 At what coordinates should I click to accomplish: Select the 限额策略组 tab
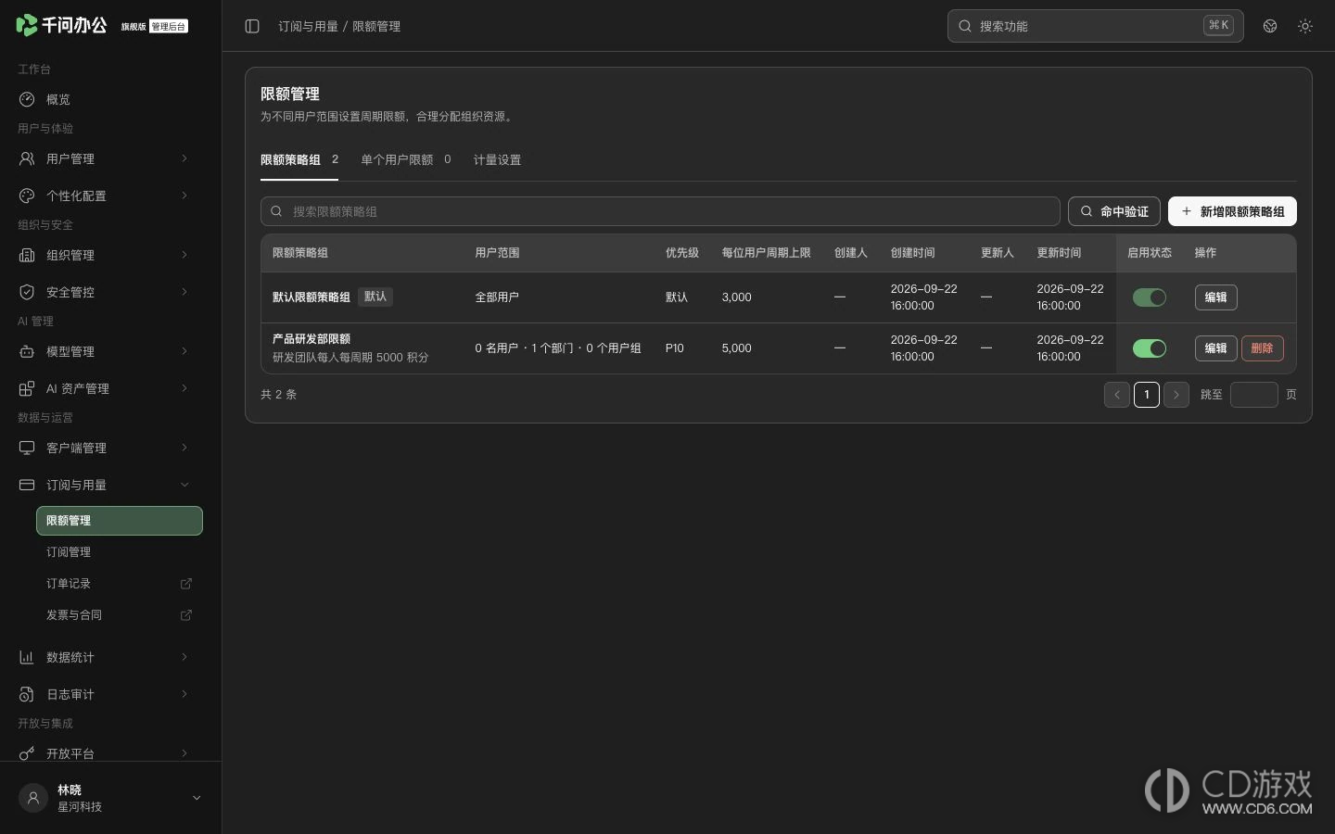299,159
